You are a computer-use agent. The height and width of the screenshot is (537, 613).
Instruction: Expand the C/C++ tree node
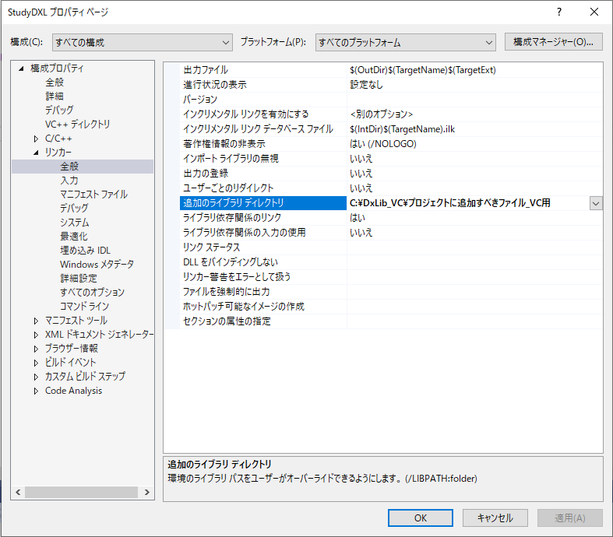pos(36,139)
